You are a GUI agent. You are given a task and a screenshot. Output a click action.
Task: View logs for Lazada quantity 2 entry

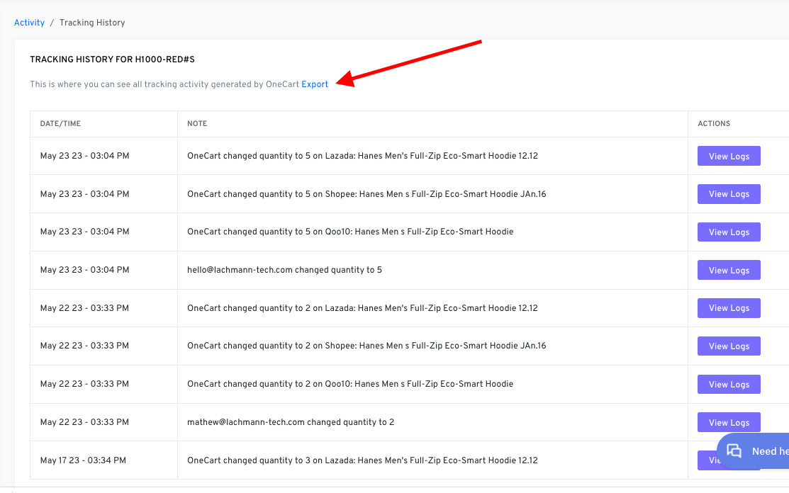point(729,308)
